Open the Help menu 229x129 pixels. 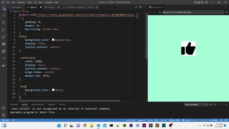(x=56, y=3)
